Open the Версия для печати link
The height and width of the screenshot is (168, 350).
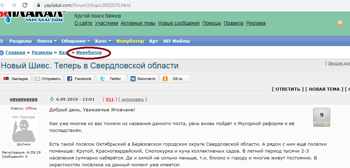(x=339, y=64)
